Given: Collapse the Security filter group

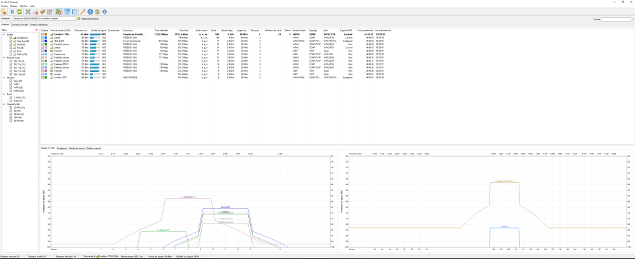Looking at the screenshot, I should pos(4,77).
